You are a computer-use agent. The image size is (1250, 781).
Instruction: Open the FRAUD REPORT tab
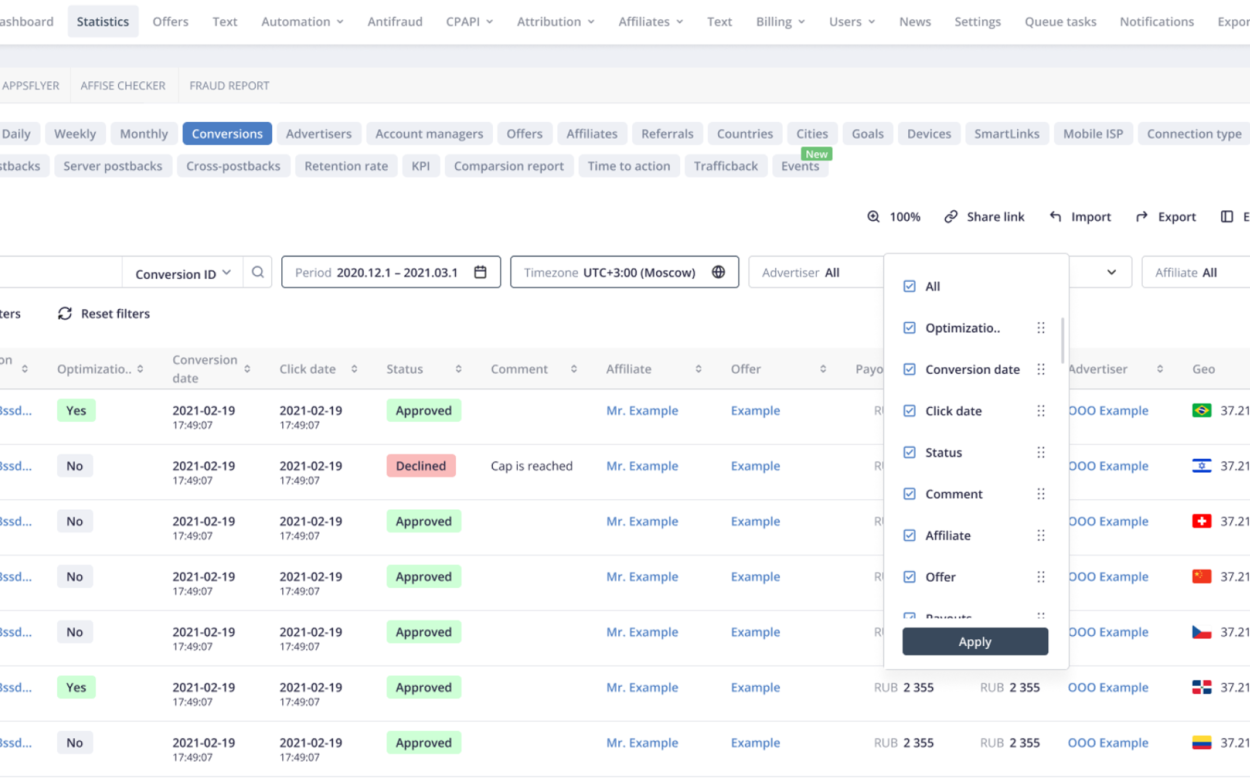pyautogui.click(x=229, y=85)
